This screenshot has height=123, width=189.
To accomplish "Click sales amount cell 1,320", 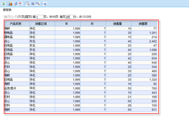I will pyautogui.click(x=144, y=80).
